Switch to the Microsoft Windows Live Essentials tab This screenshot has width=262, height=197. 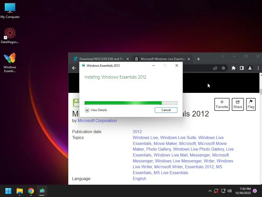pos(162,59)
